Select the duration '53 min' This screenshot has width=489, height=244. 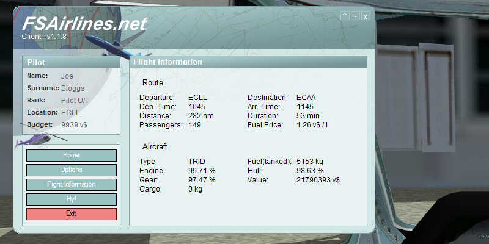tap(308, 116)
